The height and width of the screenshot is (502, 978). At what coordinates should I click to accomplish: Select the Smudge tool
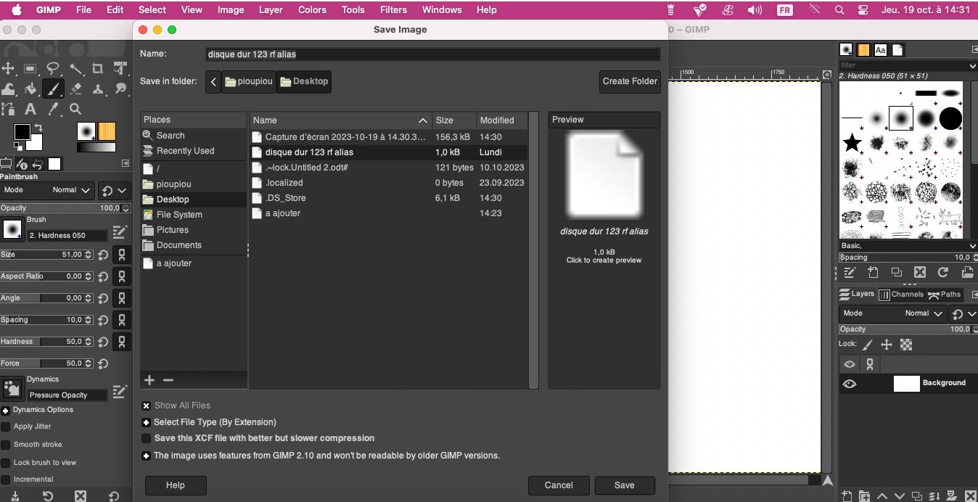120,89
